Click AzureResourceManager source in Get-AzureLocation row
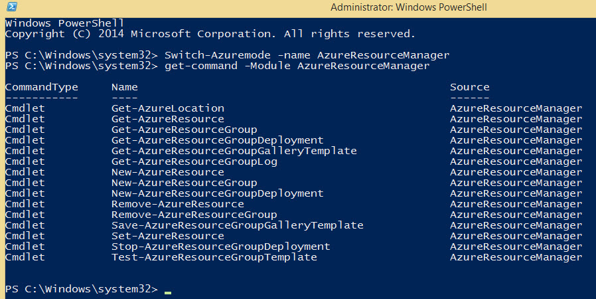The height and width of the screenshot is (299, 596). pos(516,109)
